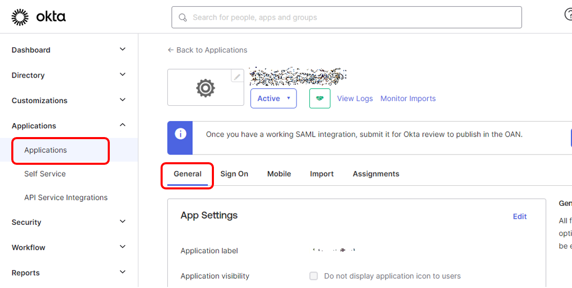The height and width of the screenshot is (288, 572).
Task: Expand the Security section chevron
Action: click(x=123, y=222)
